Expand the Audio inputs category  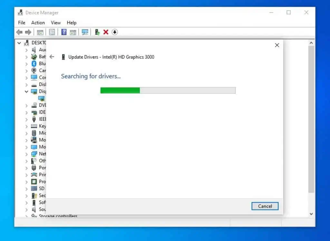[26, 50]
